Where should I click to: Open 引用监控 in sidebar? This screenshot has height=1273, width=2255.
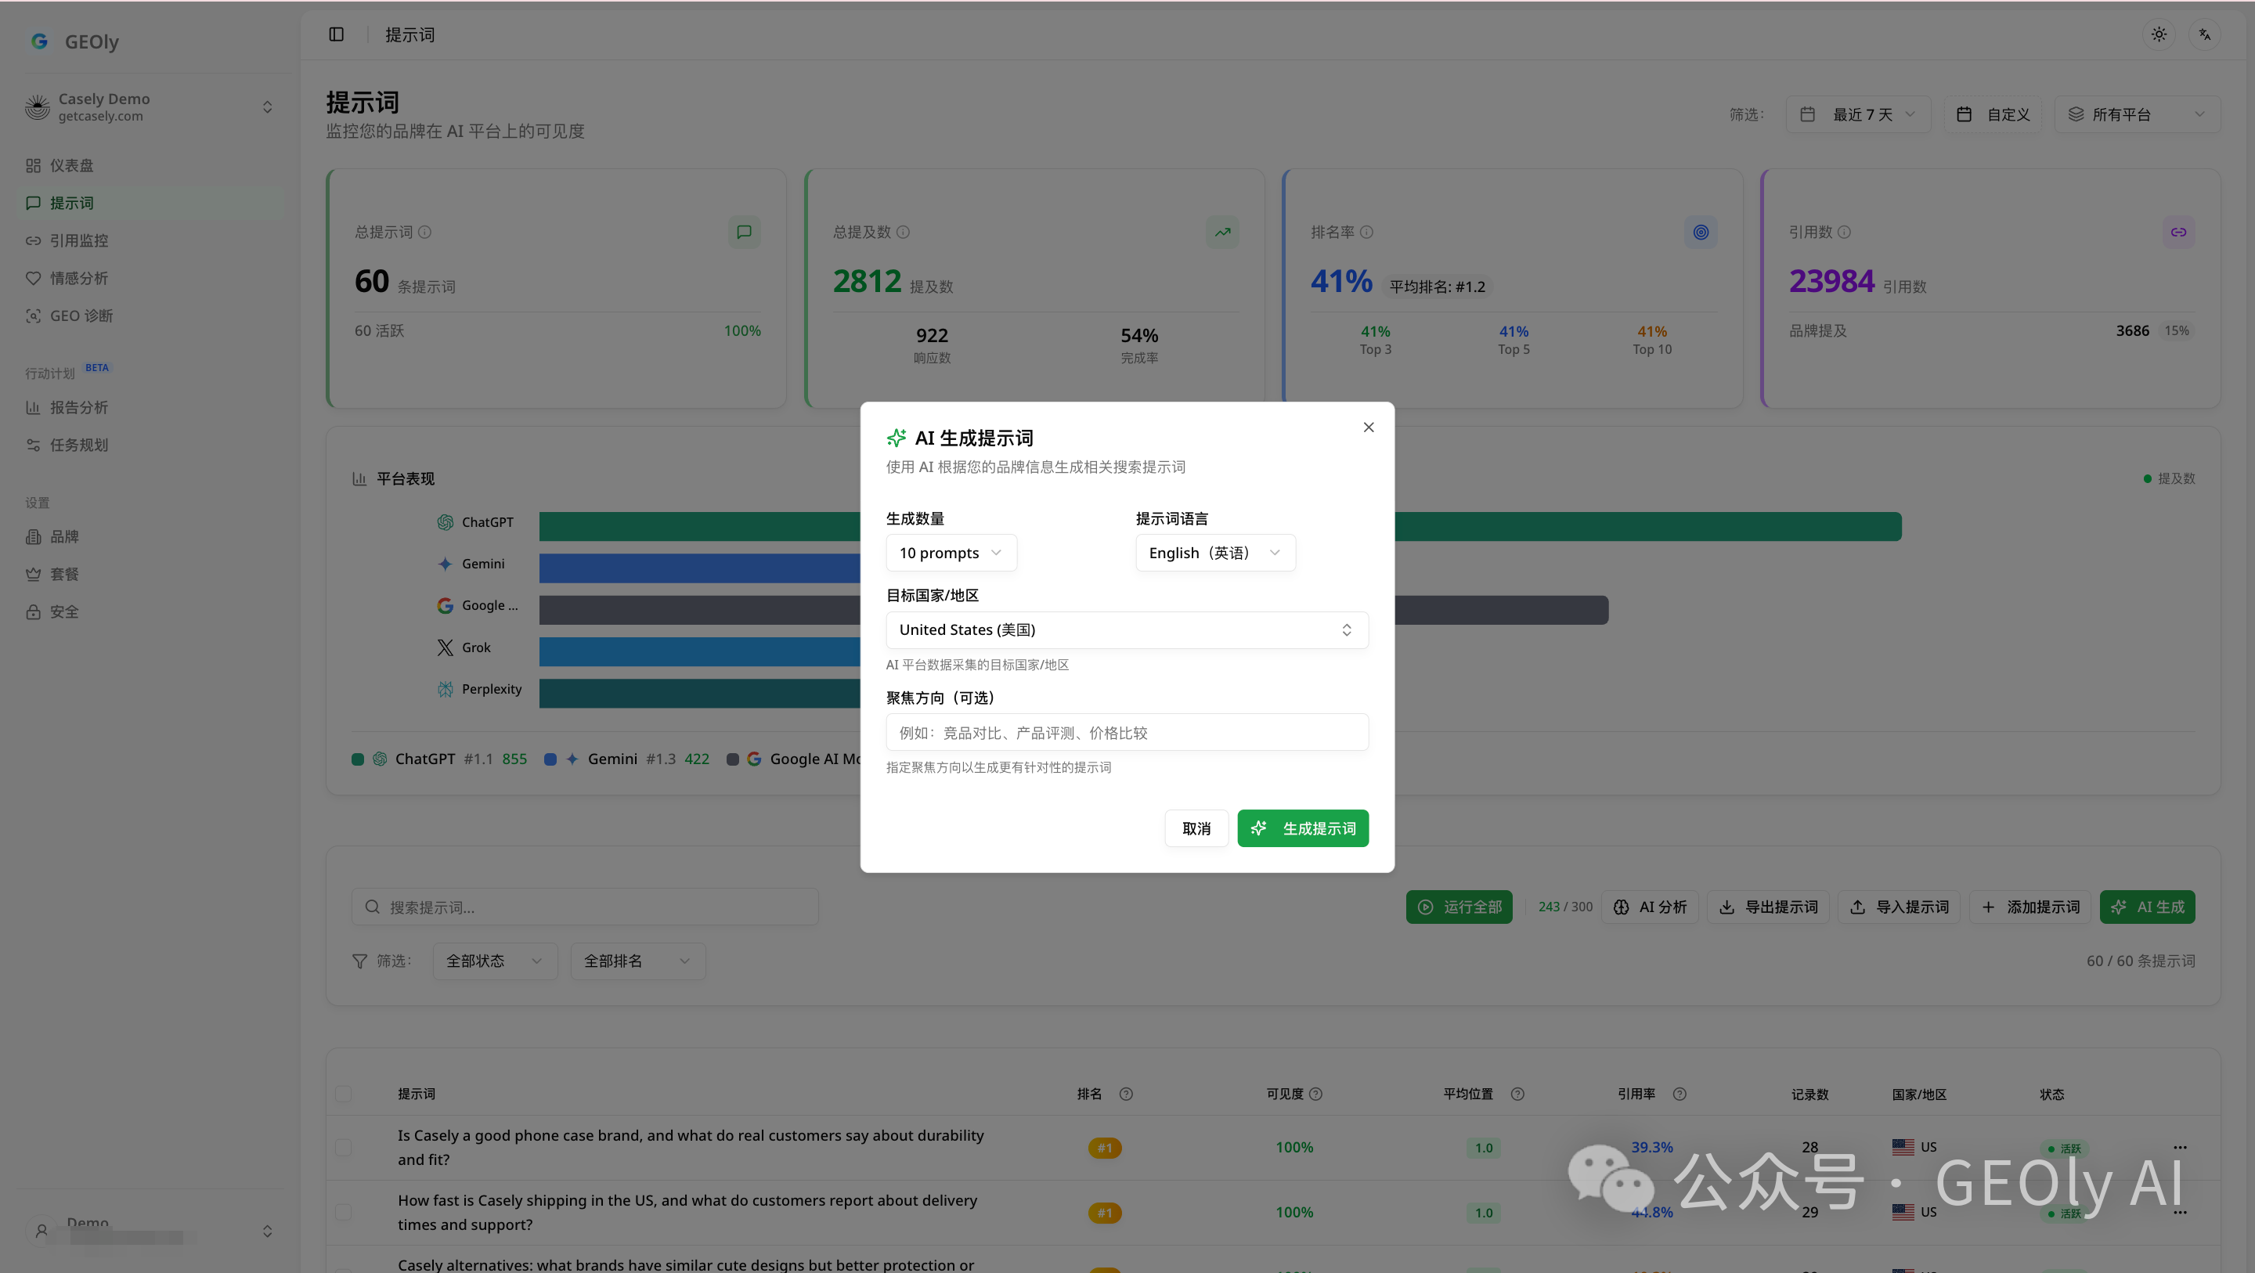[150, 241]
